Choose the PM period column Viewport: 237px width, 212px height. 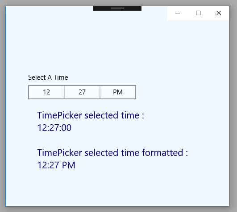pyautogui.click(x=118, y=92)
